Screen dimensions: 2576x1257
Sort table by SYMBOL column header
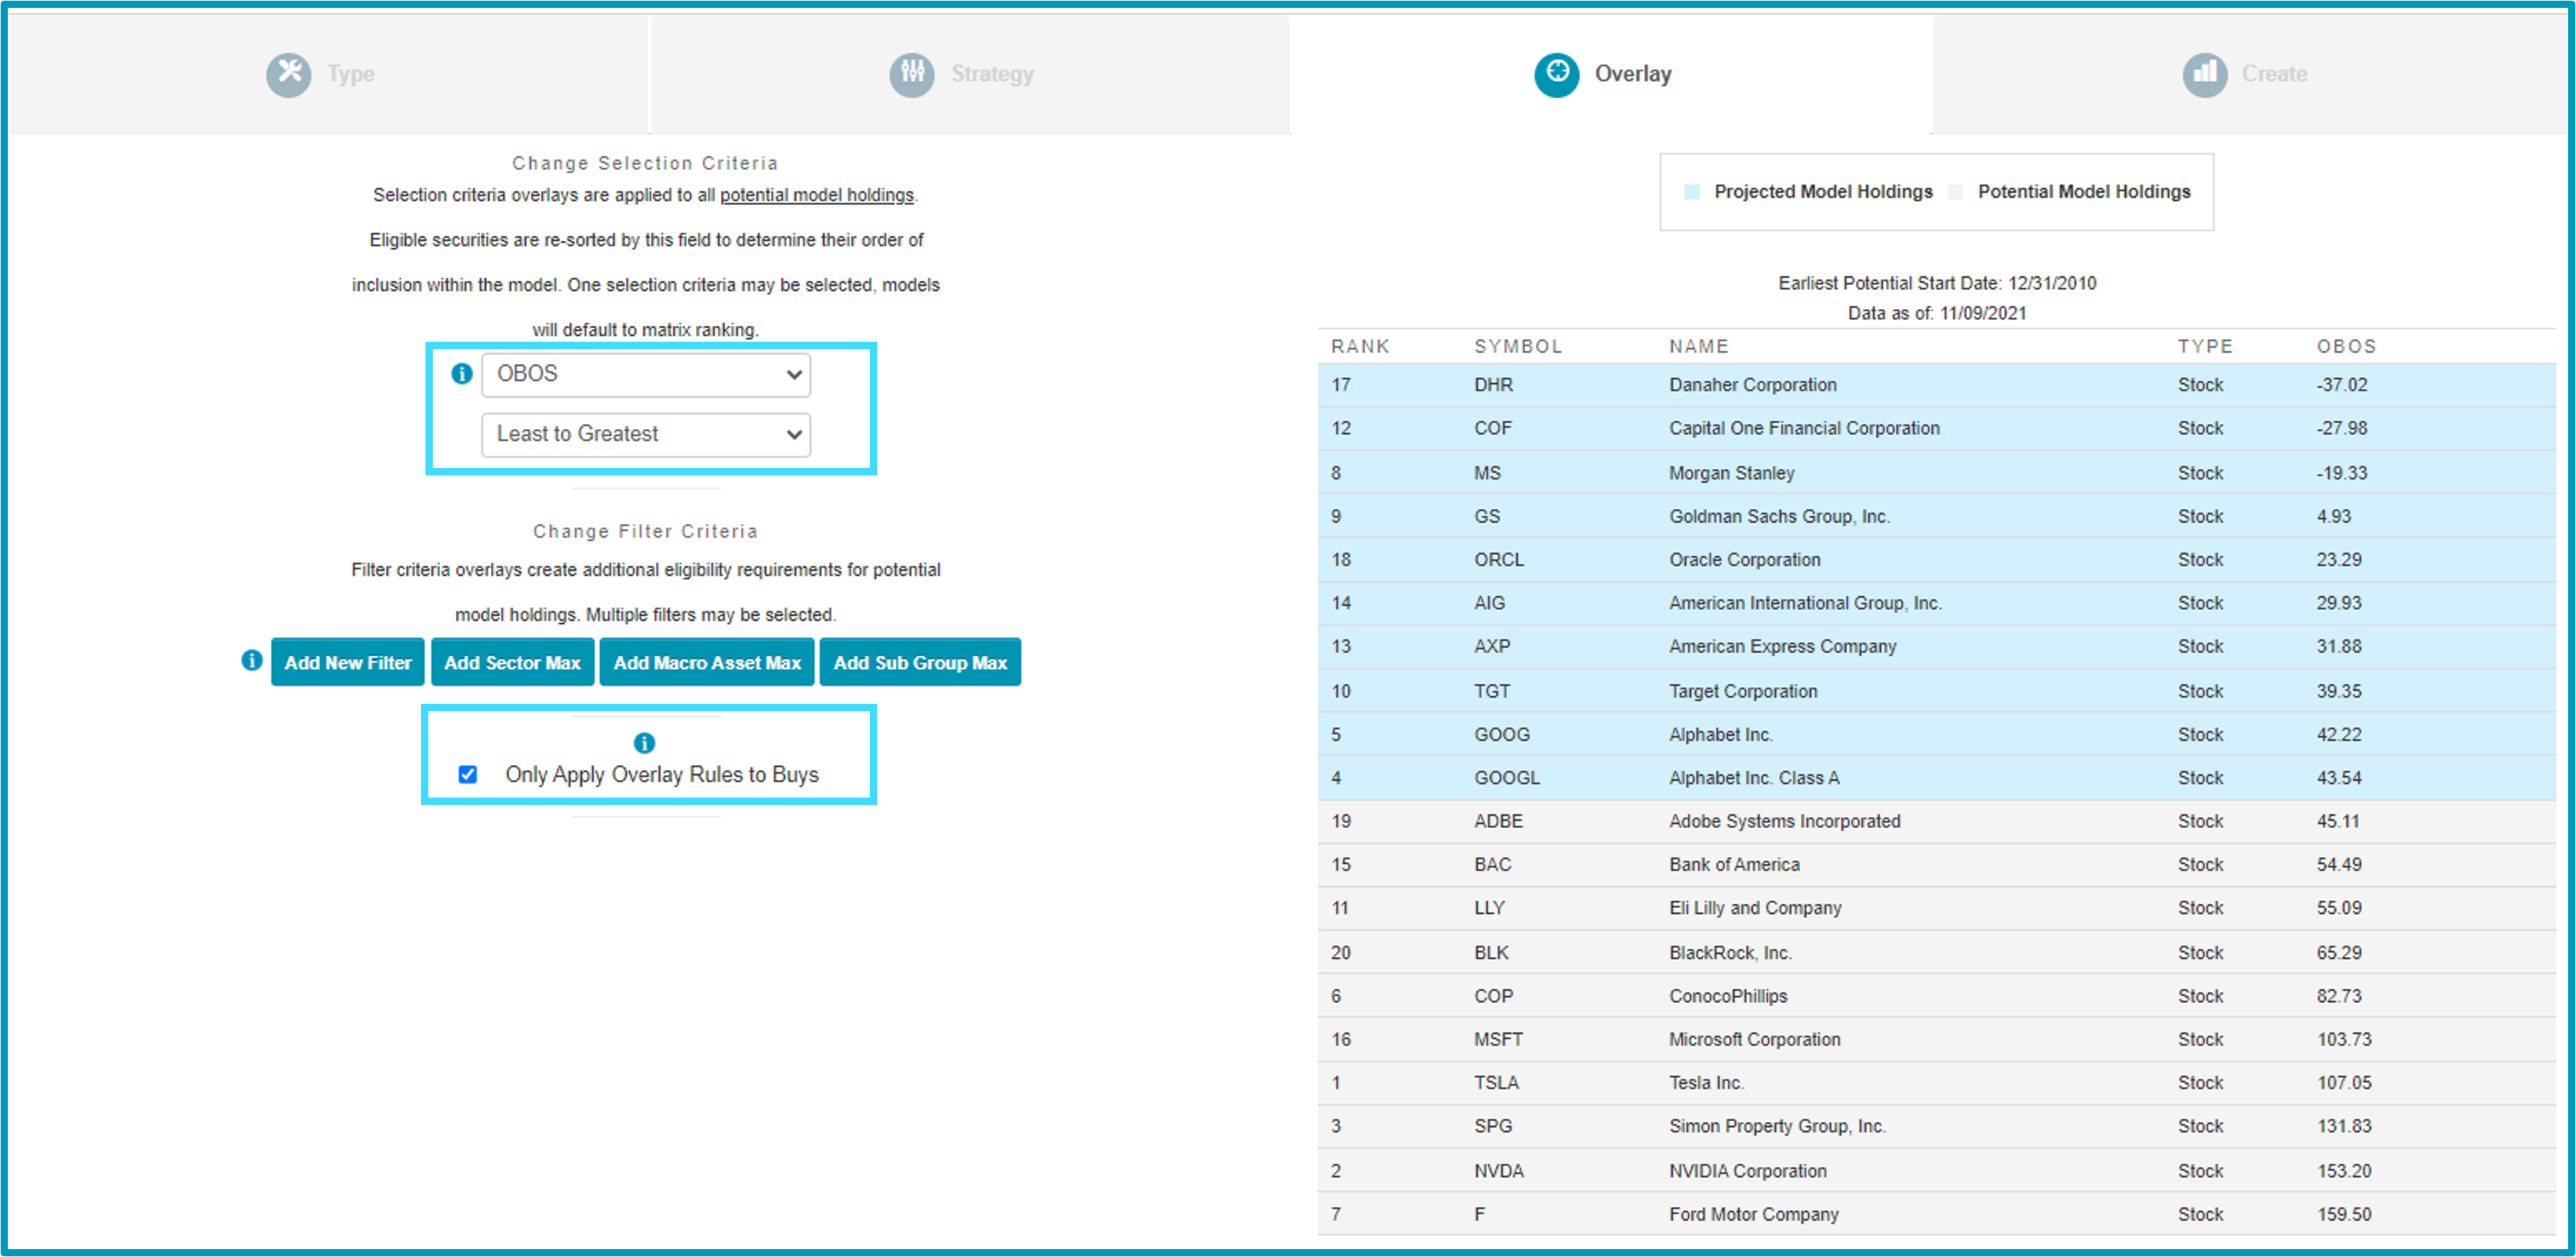(1518, 347)
